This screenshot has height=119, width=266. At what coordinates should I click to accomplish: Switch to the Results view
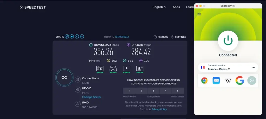[161, 37]
